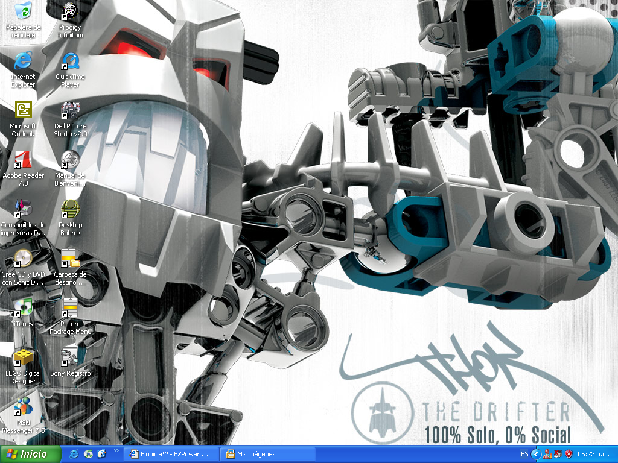Expand the Quick Launch overflow chevron
This screenshot has height=463, width=618.
pyautogui.click(x=116, y=453)
